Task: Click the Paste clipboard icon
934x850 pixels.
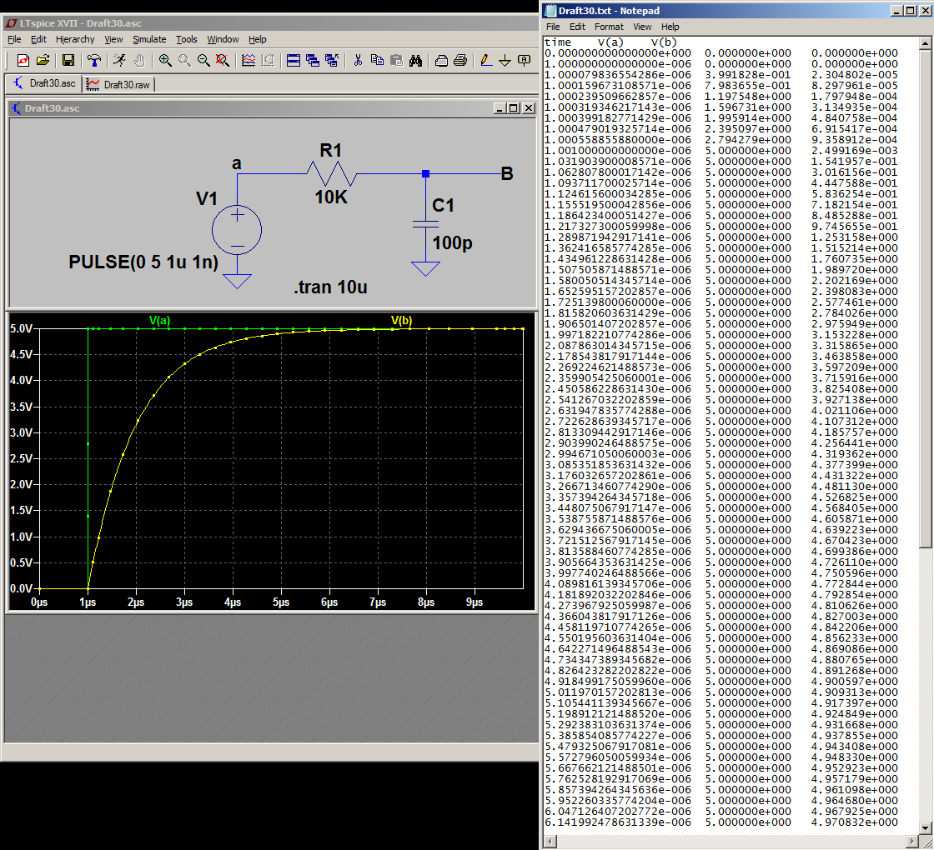Action: click(397, 61)
